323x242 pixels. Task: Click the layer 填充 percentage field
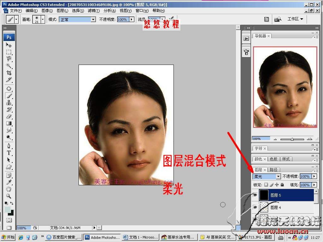[306, 185]
